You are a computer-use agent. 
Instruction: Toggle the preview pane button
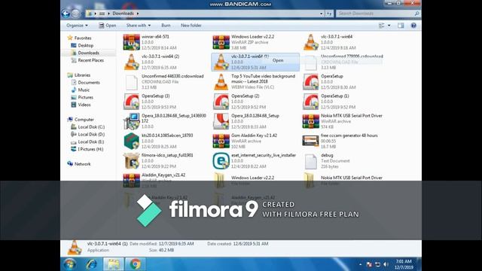click(x=401, y=26)
